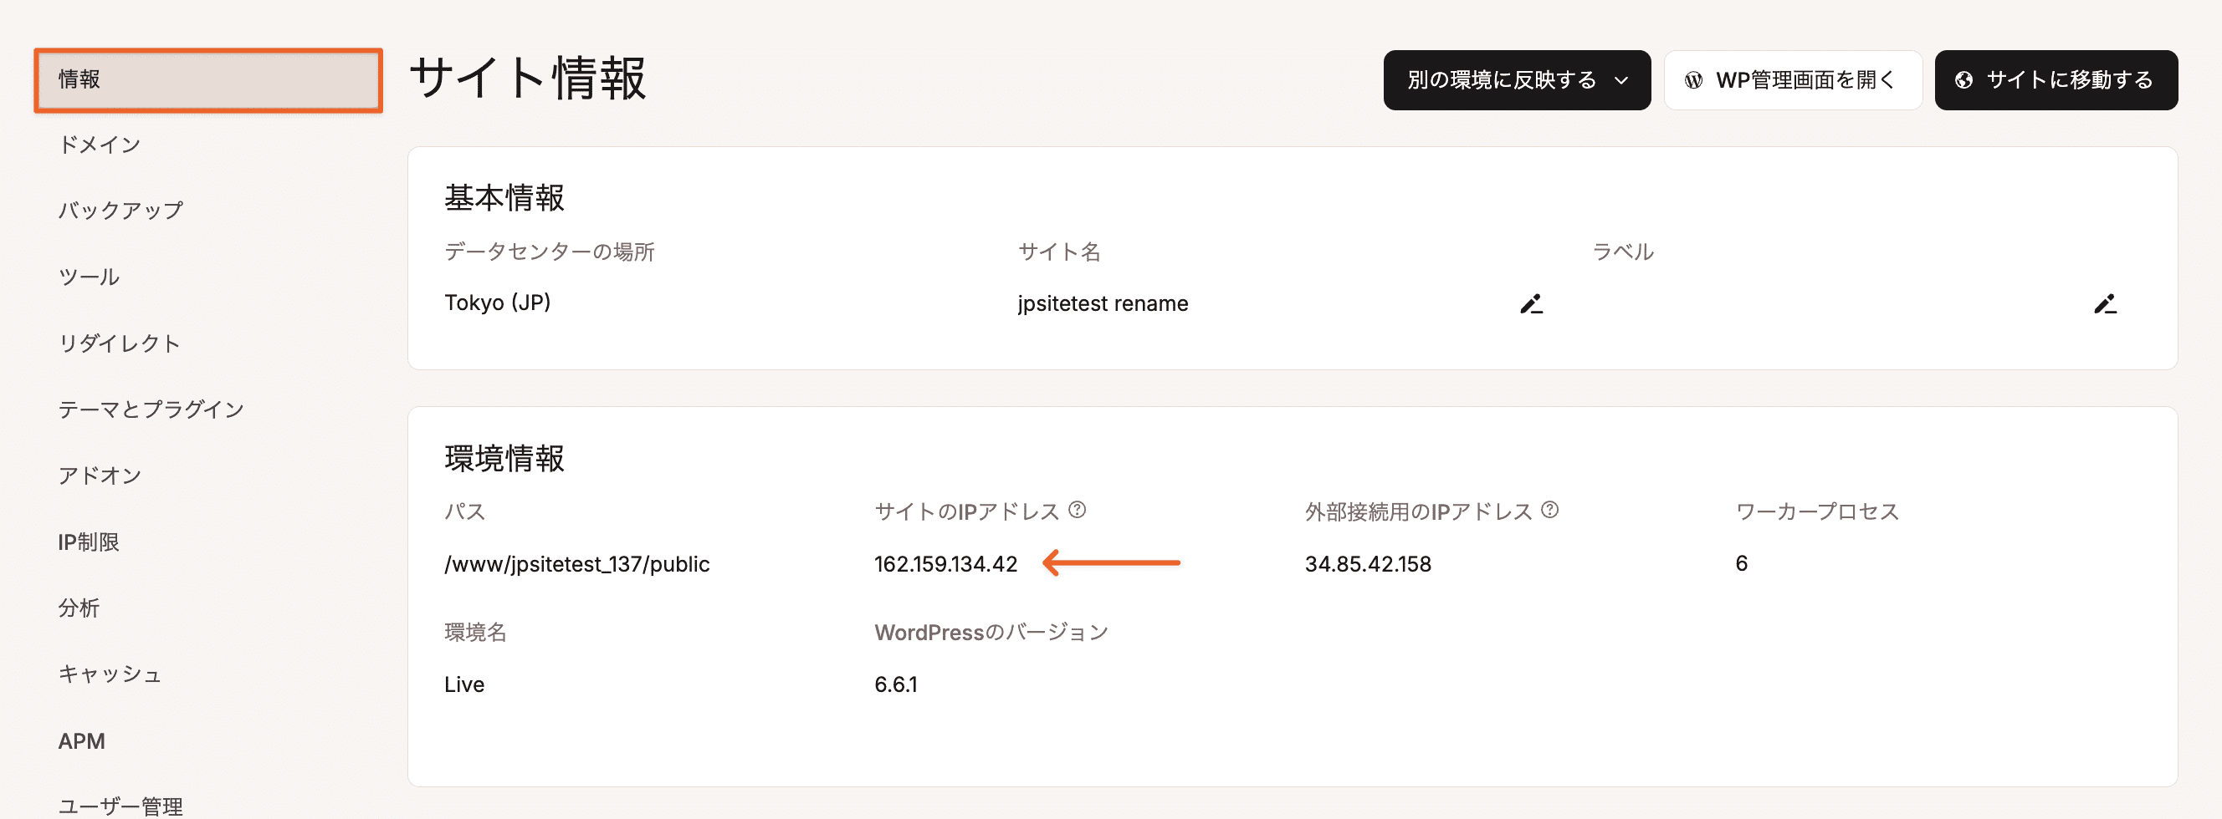The width and height of the screenshot is (2222, 819).
Task: Edit the site name jpsitetest rename
Action: click(x=1533, y=303)
